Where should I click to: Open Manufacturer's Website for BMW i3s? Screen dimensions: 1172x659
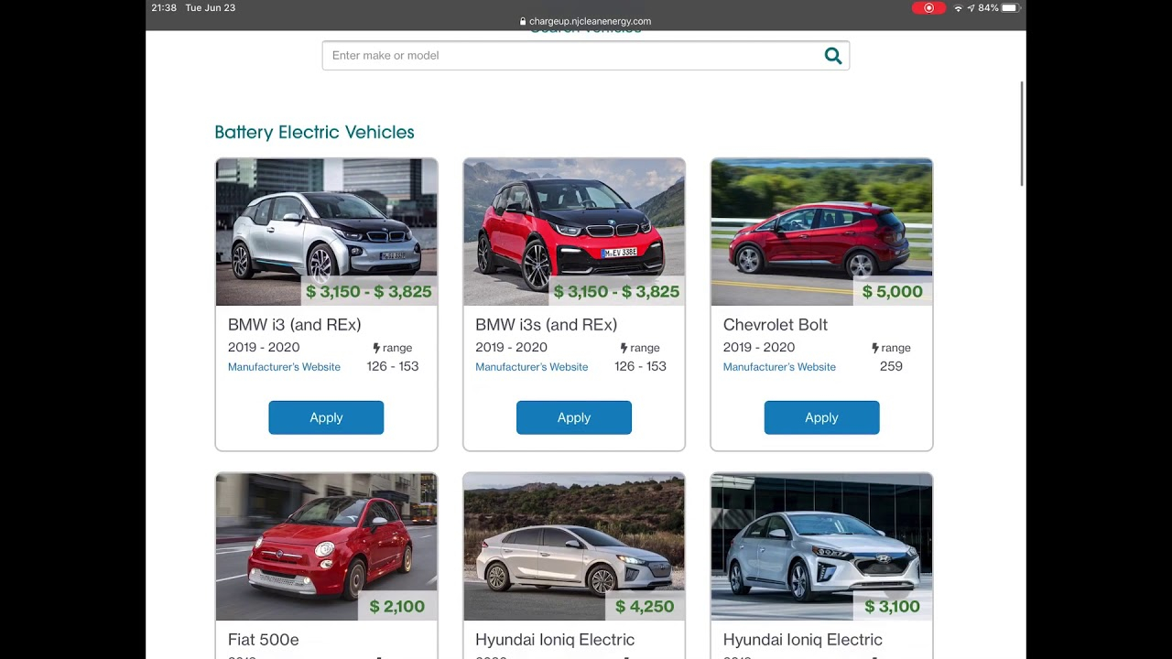click(x=531, y=367)
